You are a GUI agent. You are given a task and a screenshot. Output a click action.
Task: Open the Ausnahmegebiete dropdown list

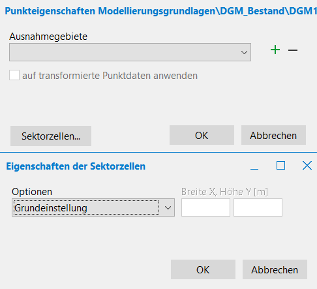pos(130,52)
